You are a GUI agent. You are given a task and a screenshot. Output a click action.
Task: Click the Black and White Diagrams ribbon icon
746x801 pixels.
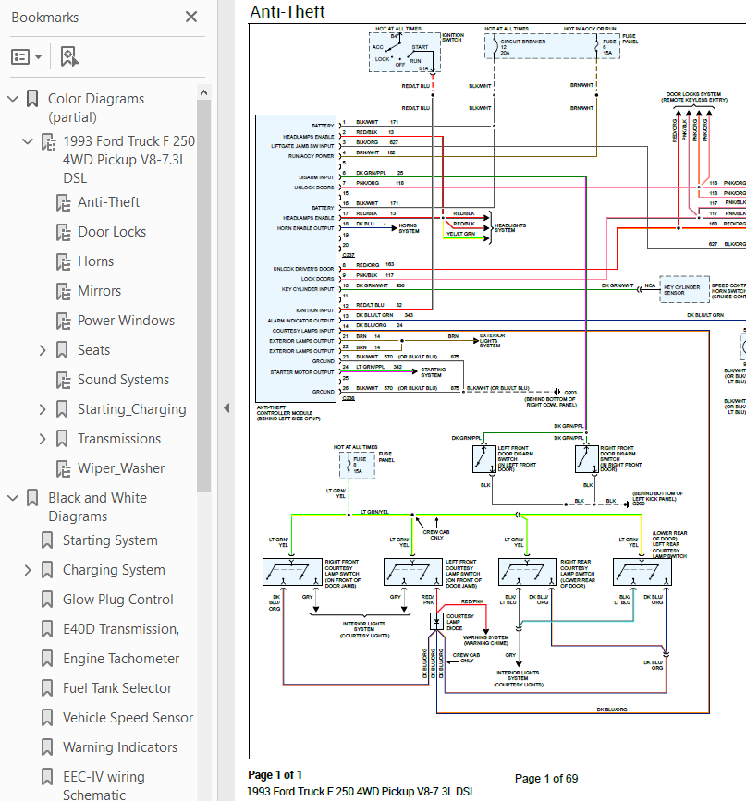point(32,498)
